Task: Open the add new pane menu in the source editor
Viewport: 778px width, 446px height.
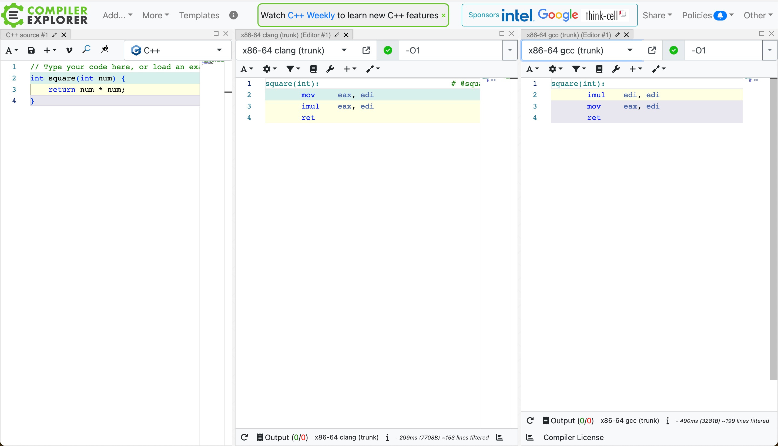Action: [50, 50]
